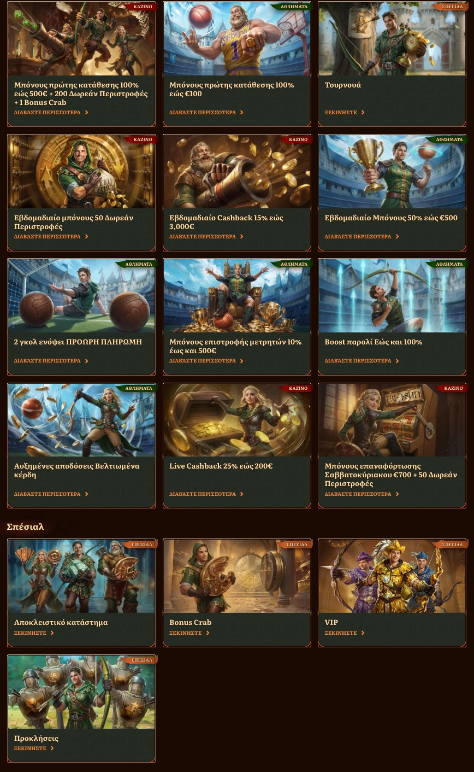The height and width of the screenshot is (772, 474).
Task: Click ΞΕΚΙΝΗΣΤΕ under Τουρνουά
Action: click(340, 113)
